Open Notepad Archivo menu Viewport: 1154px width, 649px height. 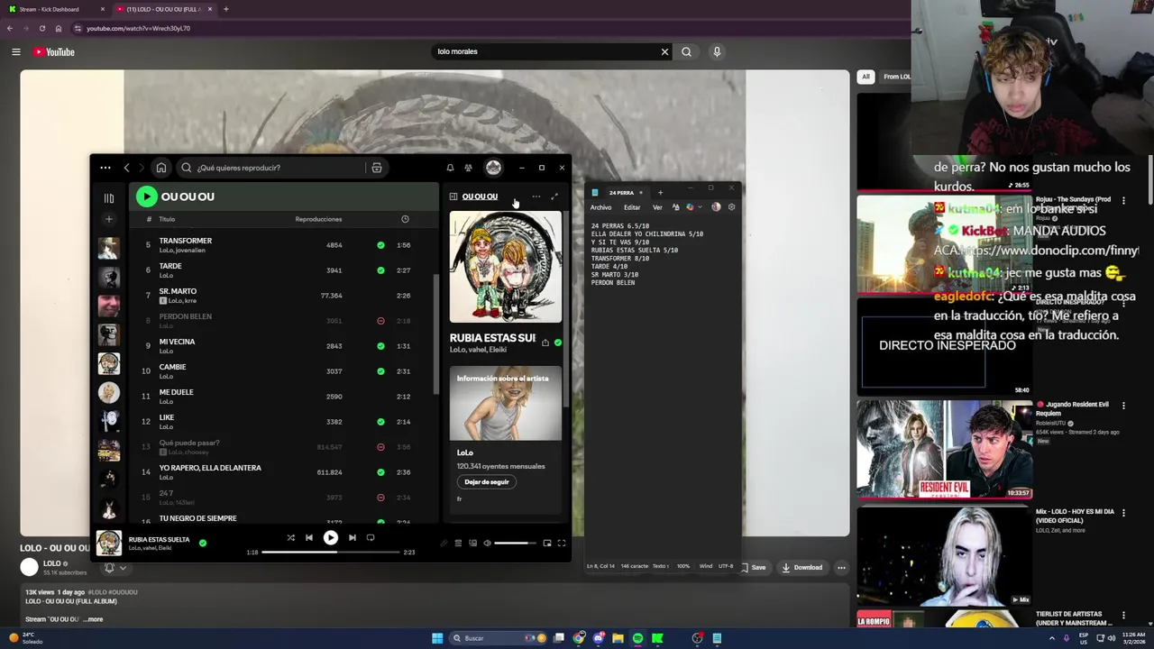[600, 207]
